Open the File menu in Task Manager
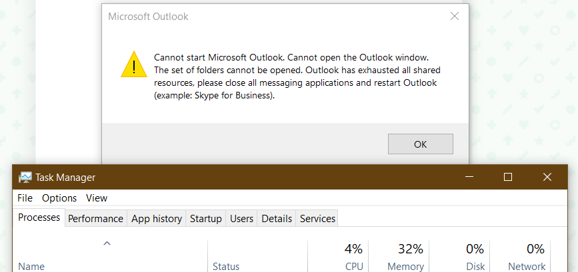Image resolution: width=578 pixels, height=272 pixels. pos(25,198)
